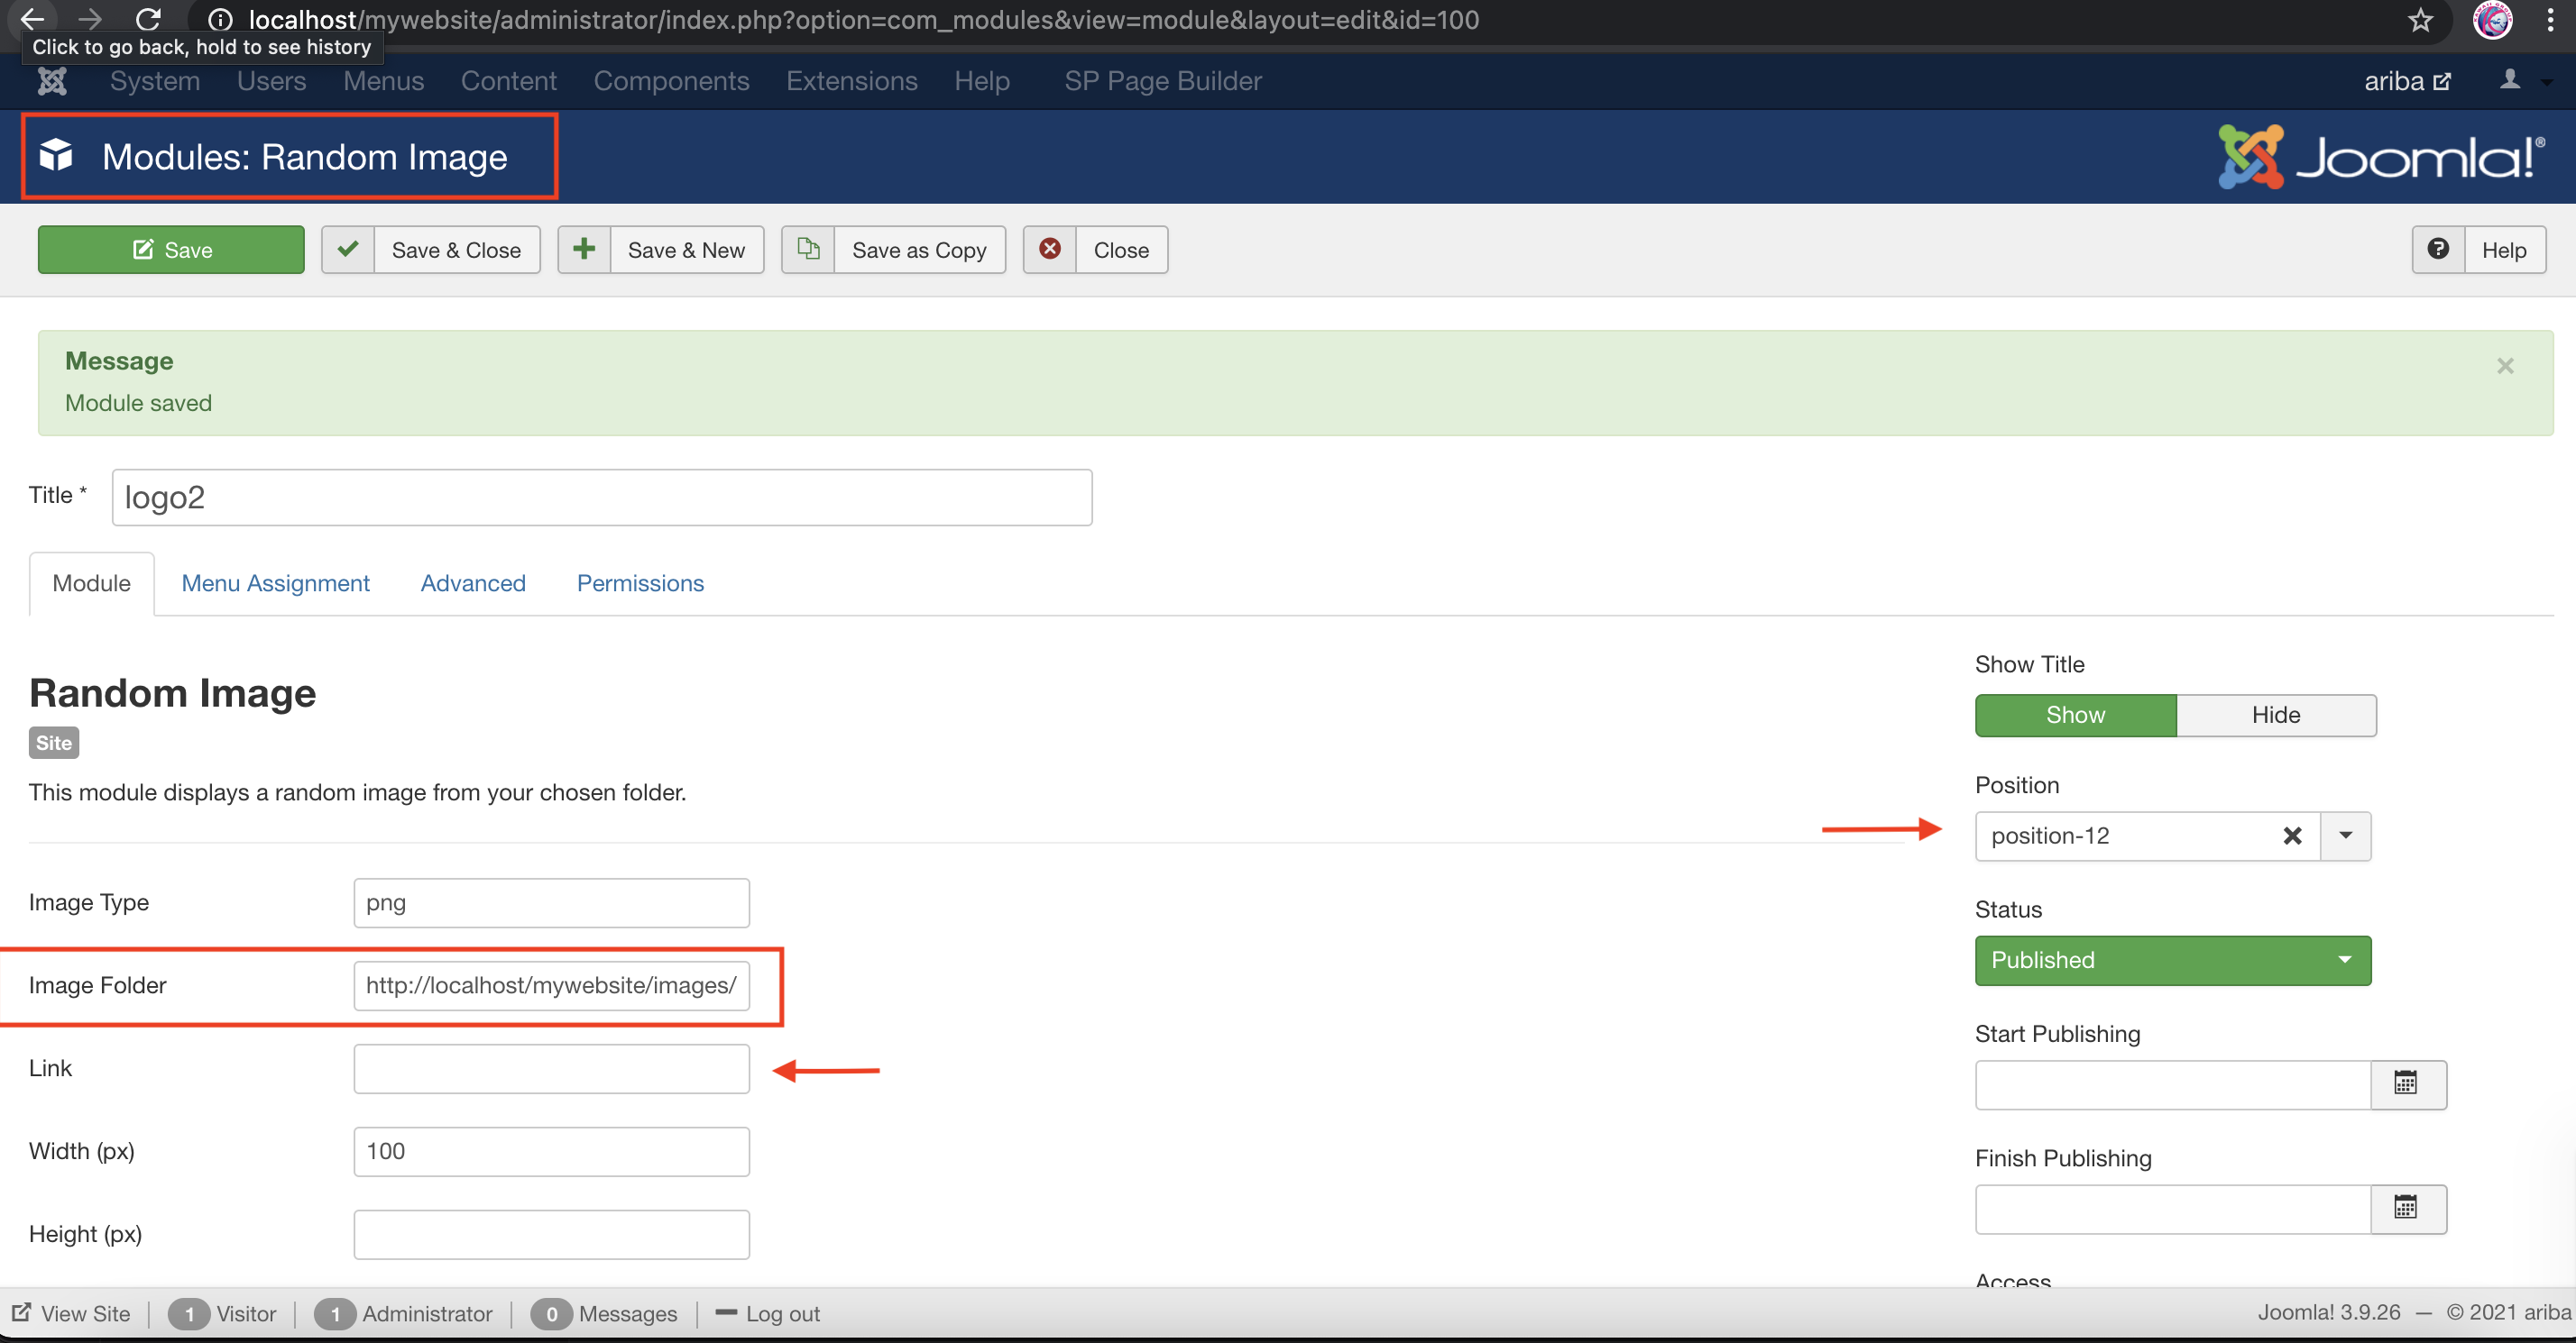Viewport: 2576px width, 1343px height.
Task: Click the user profile icon at top right
Action: pyautogui.click(x=2510, y=81)
